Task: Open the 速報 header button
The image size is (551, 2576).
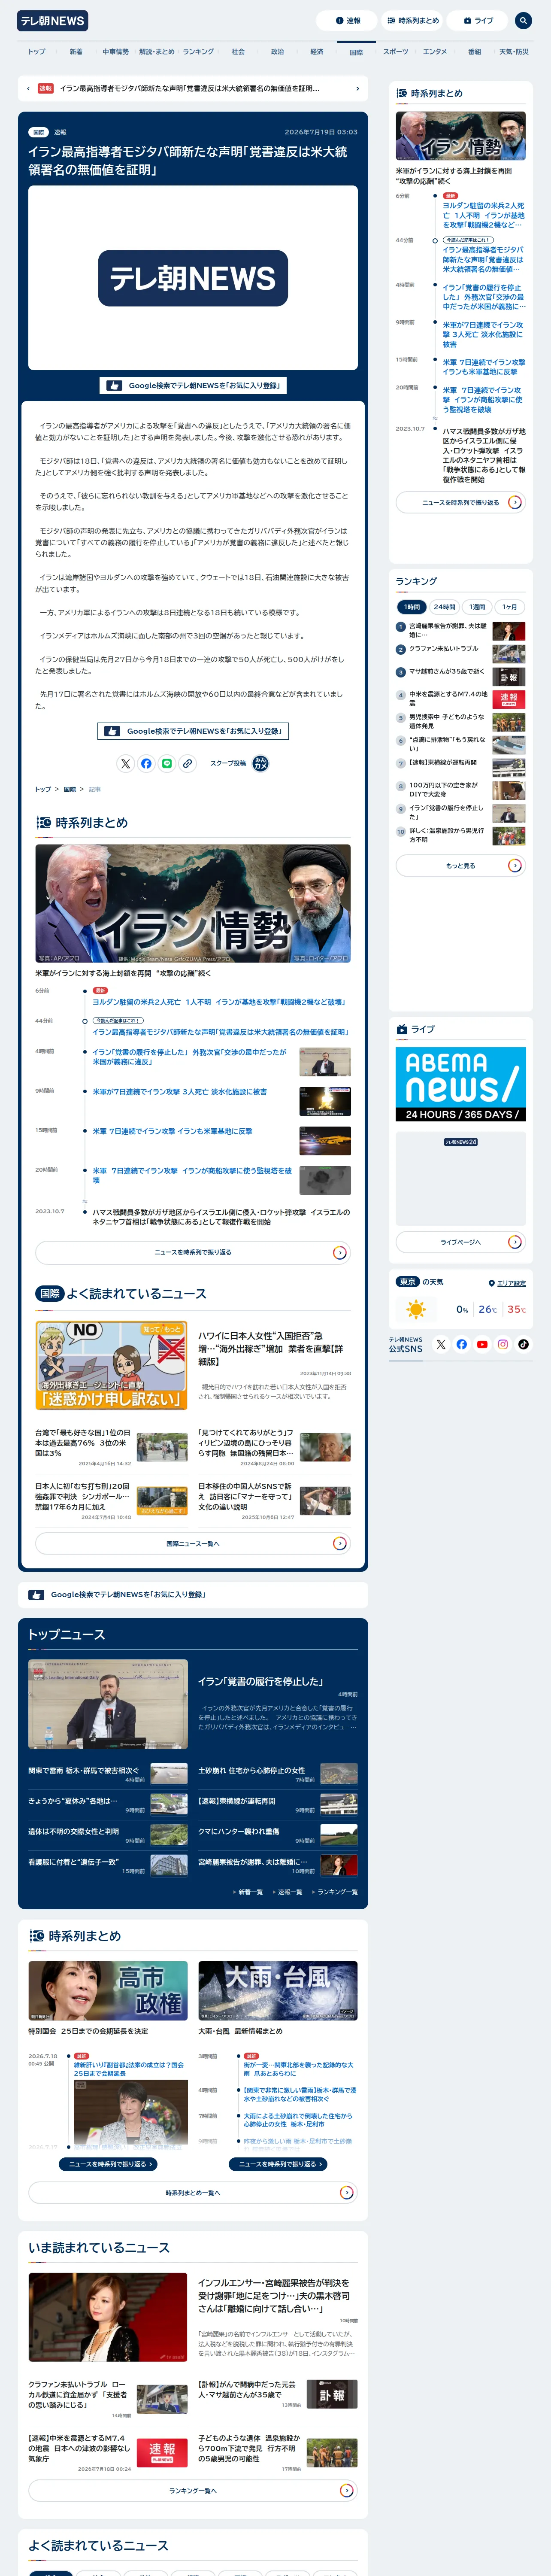Action: (x=348, y=20)
